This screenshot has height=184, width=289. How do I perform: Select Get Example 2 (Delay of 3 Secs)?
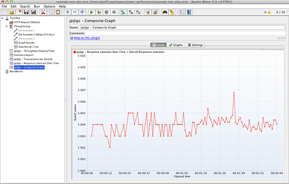36,35
